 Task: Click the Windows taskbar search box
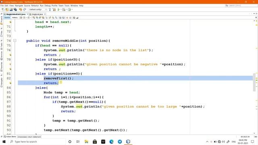coord(37,141)
